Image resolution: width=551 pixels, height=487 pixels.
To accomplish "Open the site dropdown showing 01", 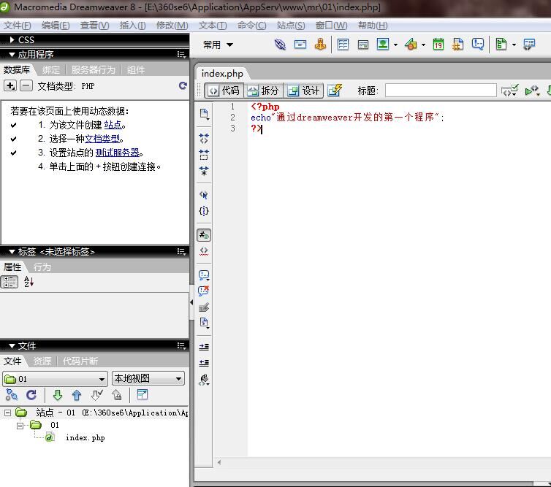I will [55, 379].
